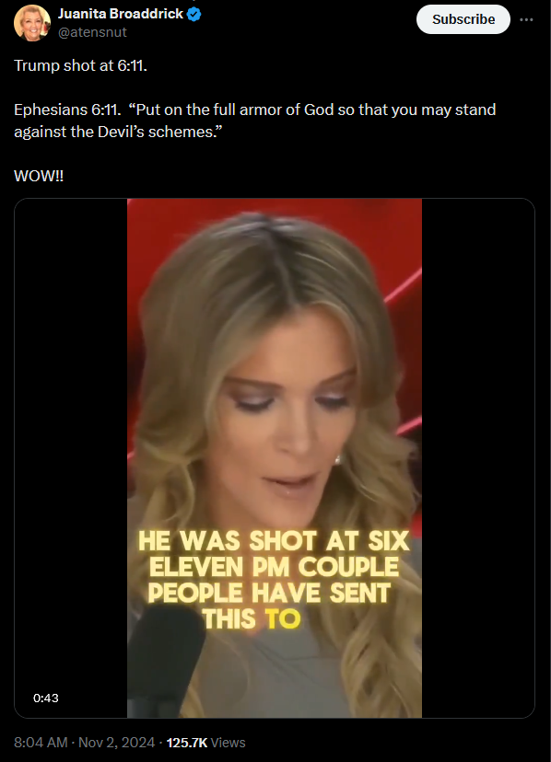Open the three-dot more options menu
551x762 pixels.
click(x=526, y=19)
